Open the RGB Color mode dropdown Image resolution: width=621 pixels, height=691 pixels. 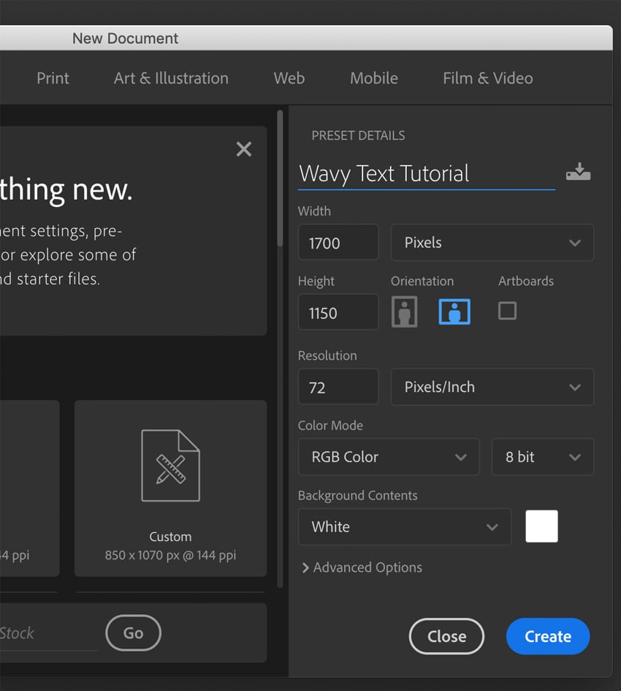pos(389,457)
